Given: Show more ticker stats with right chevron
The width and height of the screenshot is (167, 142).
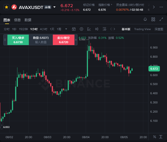Looking at the screenshot, I should click(x=154, y=7).
